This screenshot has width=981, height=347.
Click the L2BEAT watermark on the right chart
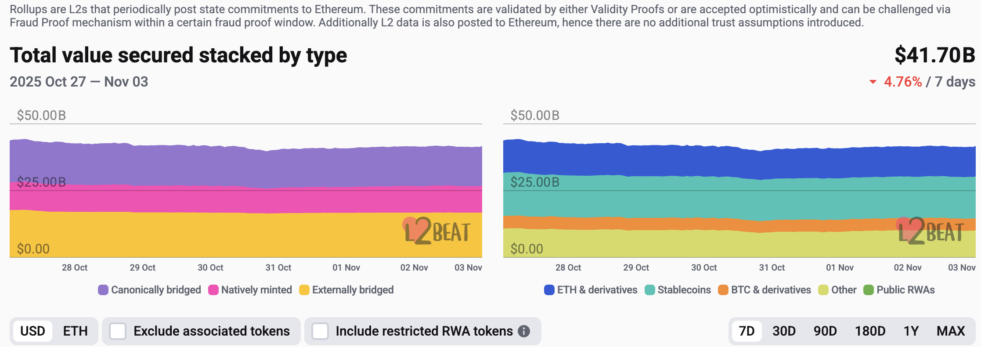click(931, 231)
